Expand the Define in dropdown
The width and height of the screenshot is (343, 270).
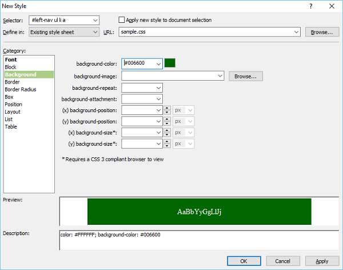click(x=94, y=32)
